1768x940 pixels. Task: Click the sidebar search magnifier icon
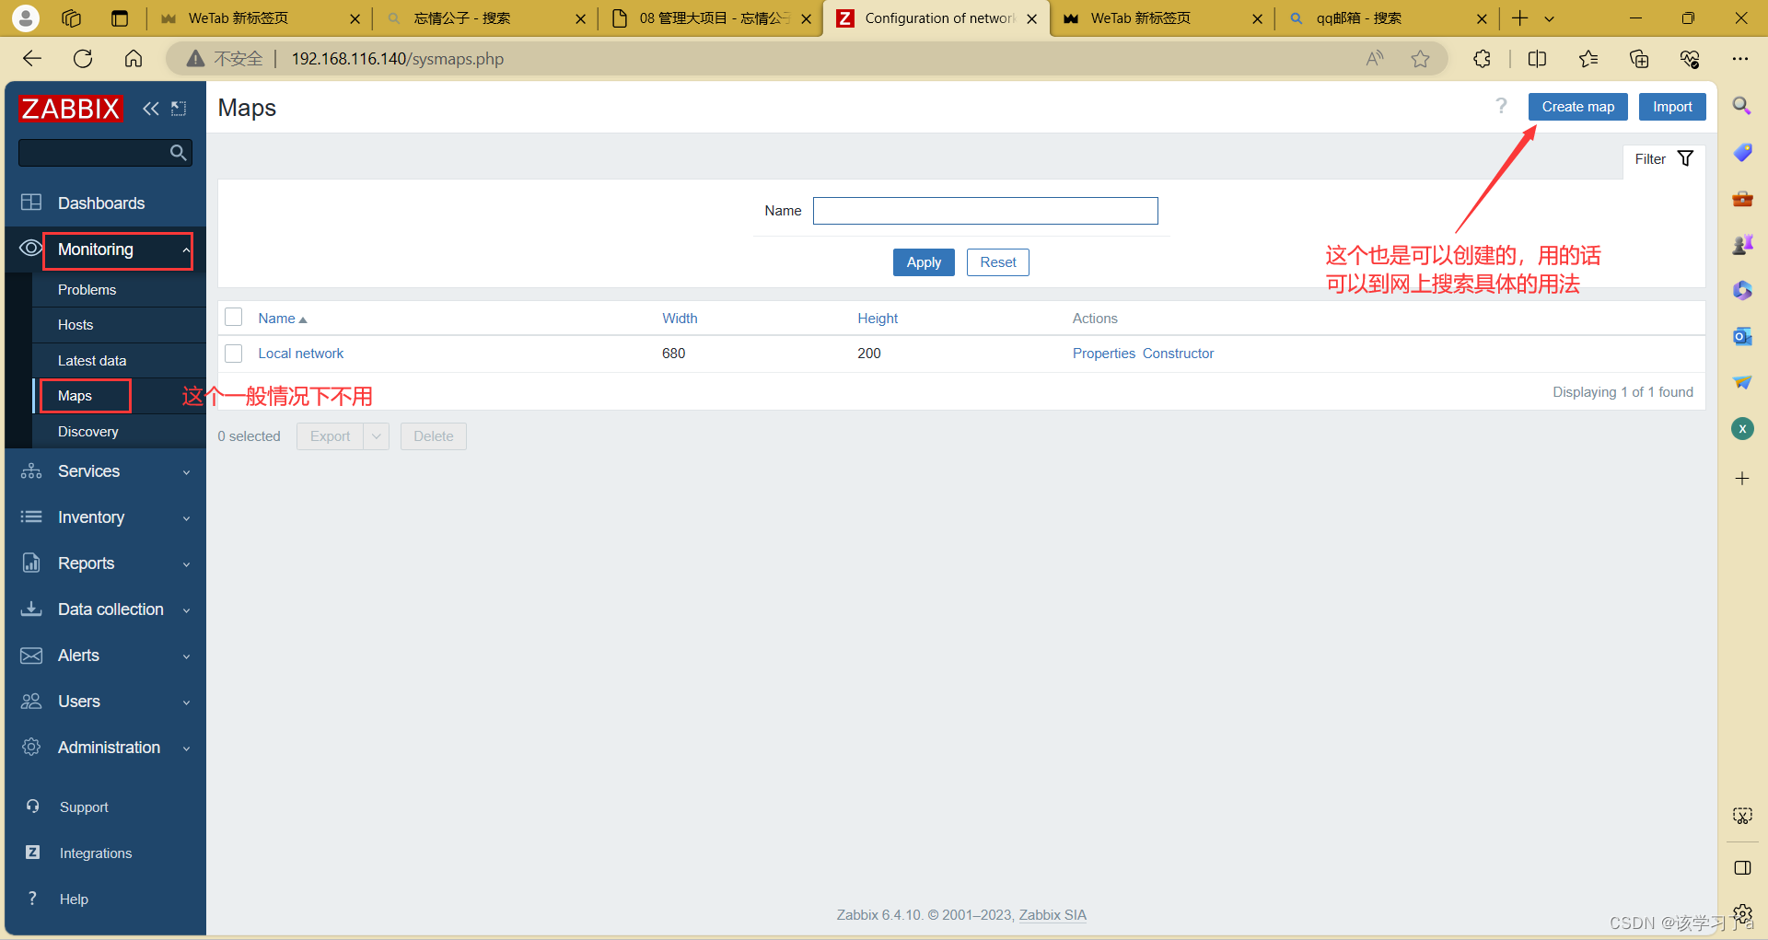pyautogui.click(x=179, y=153)
